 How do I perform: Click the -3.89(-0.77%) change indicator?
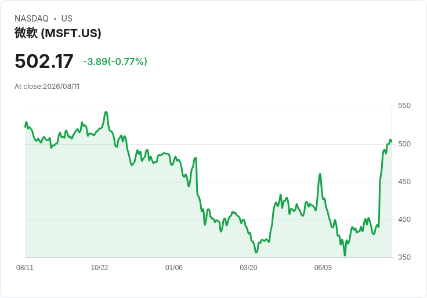pyautogui.click(x=115, y=62)
